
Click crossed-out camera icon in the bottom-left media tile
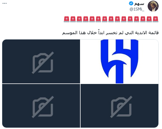pos(43,107)
